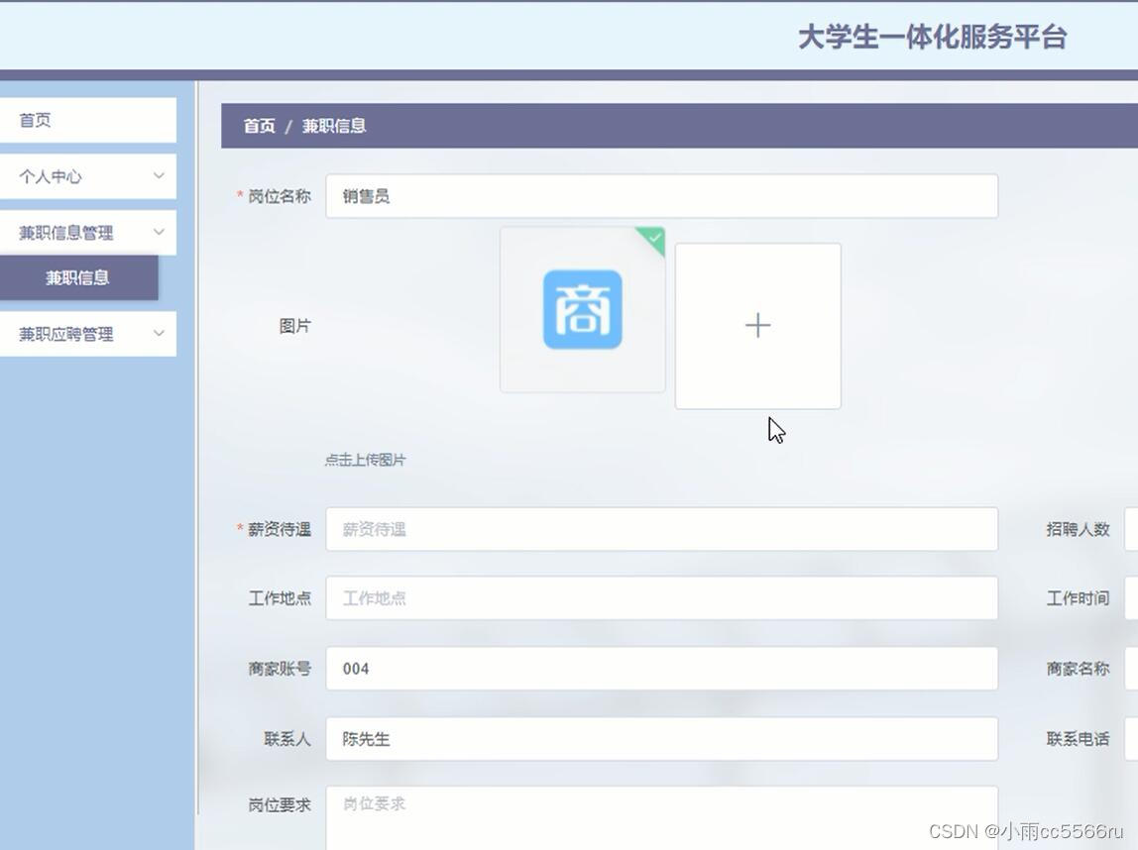Screen dimensions: 1138x850
Task: Click the 岗位名称 input field
Action: coord(662,196)
